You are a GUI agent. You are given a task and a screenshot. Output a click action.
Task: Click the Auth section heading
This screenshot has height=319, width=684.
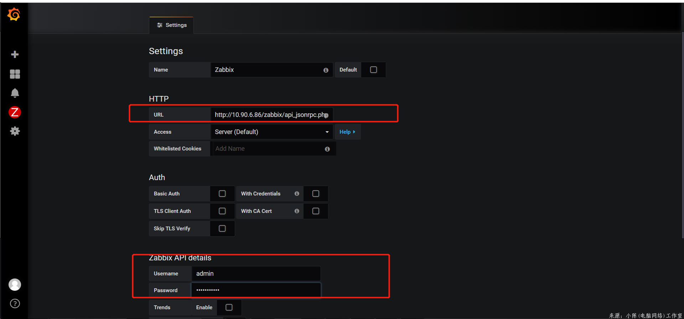[x=157, y=177]
